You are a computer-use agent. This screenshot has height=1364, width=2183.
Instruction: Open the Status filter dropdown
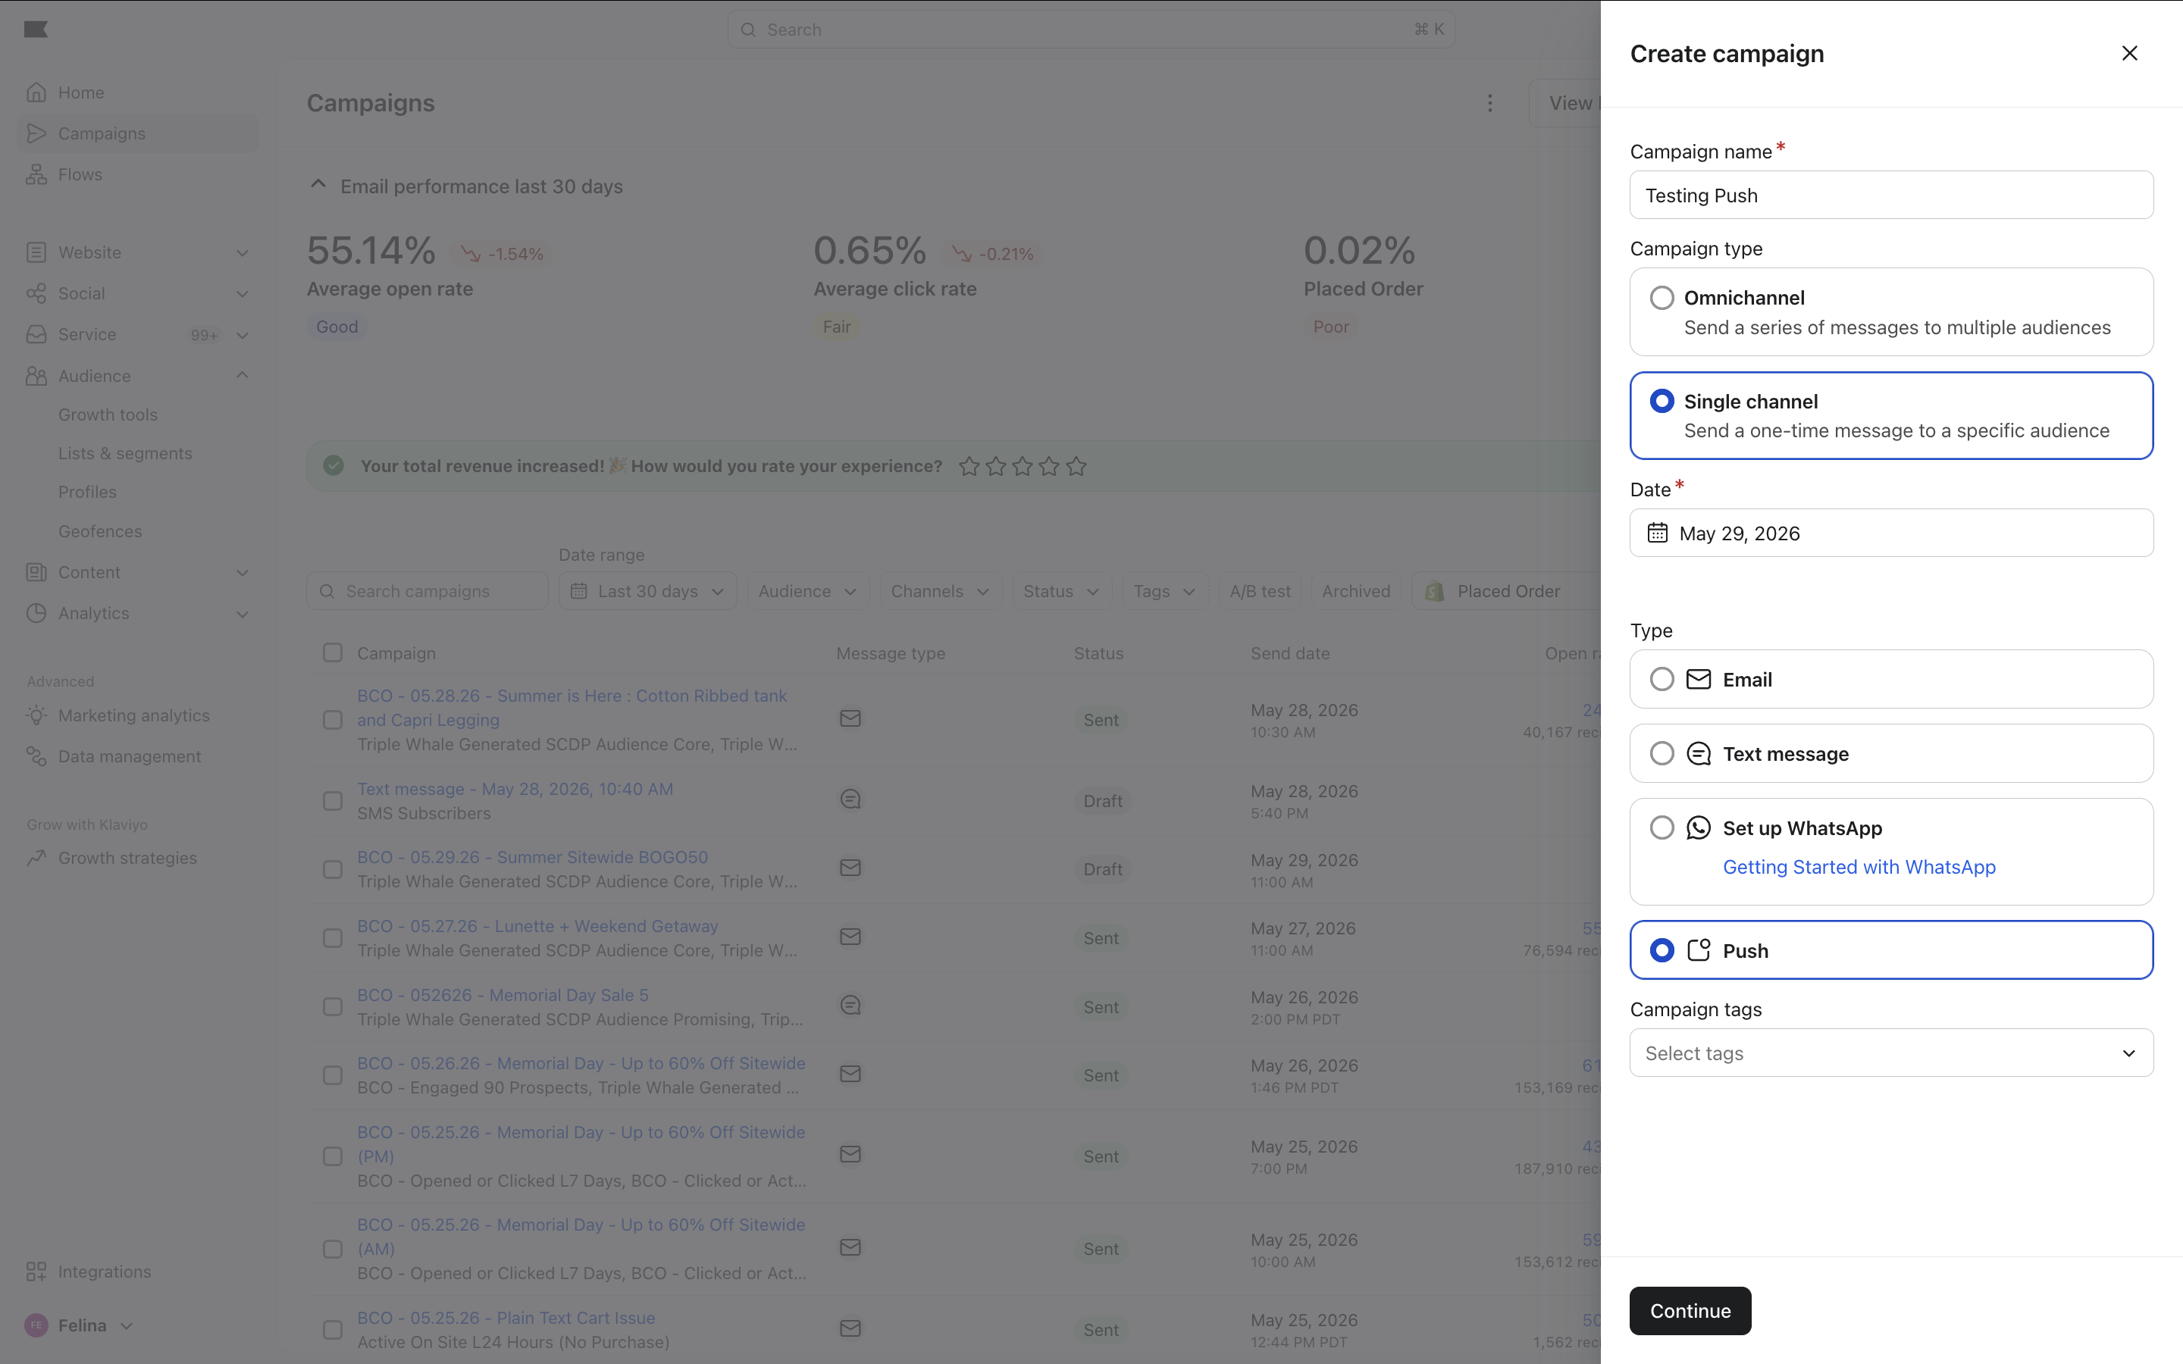click(x=1061, y=591)
